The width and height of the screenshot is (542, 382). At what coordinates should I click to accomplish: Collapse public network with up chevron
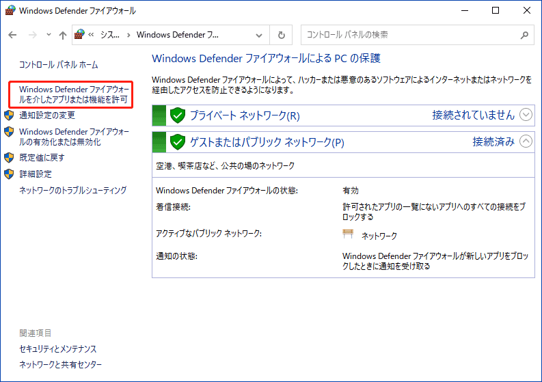pos(526,141)
